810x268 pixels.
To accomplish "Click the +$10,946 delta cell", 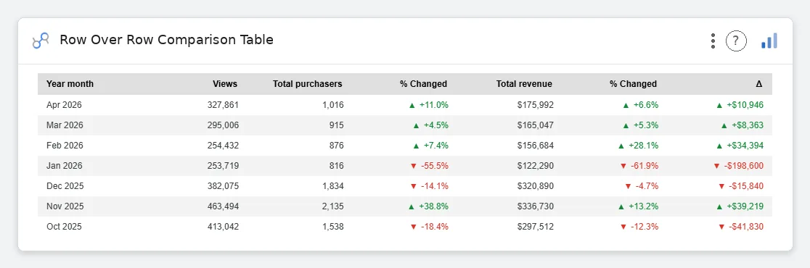I will (740, 105).
